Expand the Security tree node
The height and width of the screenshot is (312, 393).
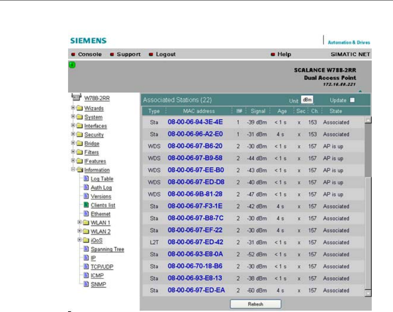73,134
